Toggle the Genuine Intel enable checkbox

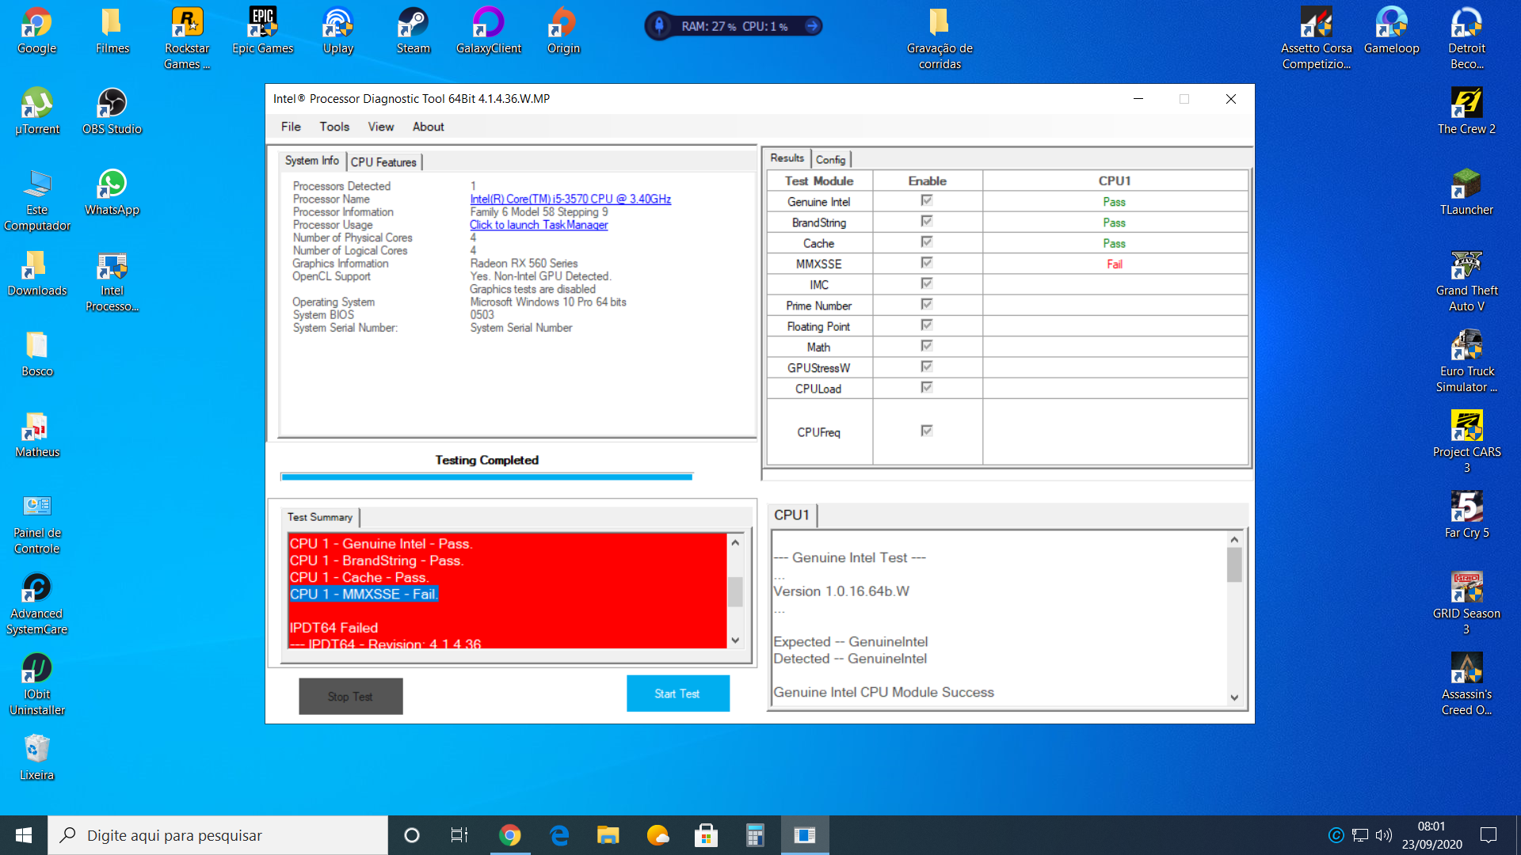pyautogui.click(x=926, y=201)
